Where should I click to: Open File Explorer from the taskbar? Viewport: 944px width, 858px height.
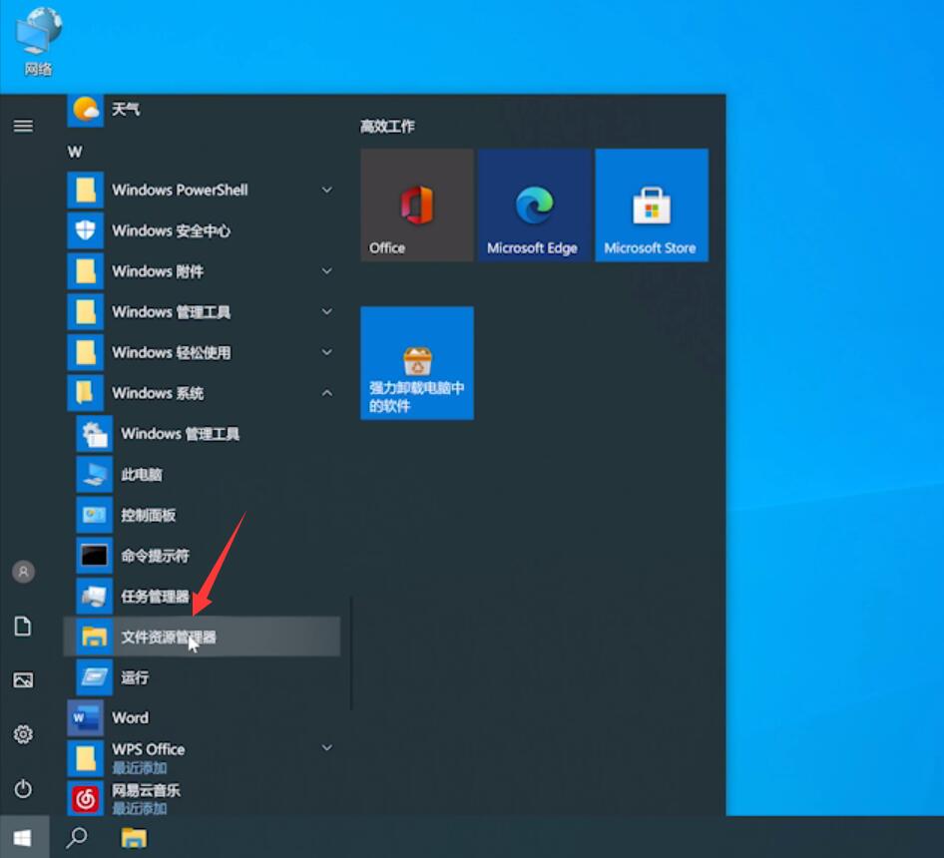tap(134, 837)
